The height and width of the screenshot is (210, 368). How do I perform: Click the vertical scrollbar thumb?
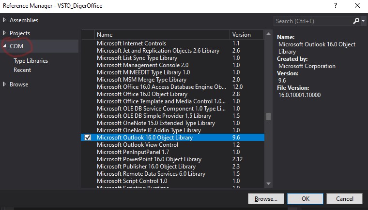click(x=268, y=116)
